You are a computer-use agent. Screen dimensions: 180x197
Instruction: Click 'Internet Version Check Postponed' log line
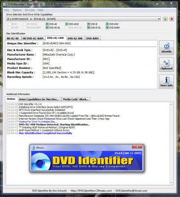click(x=64, y=119)
